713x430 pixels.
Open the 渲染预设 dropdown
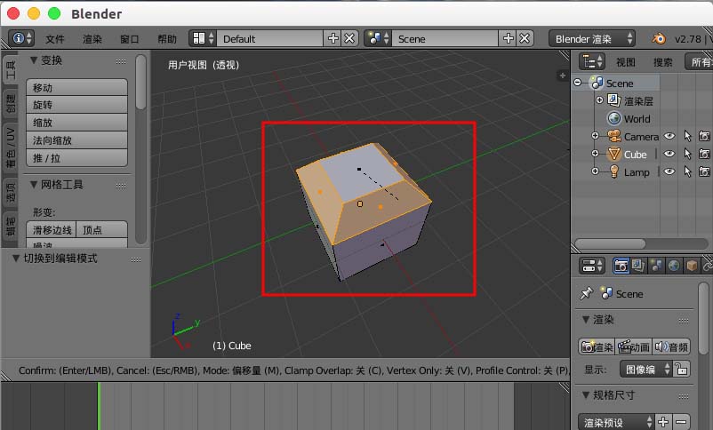coord(616,422)
